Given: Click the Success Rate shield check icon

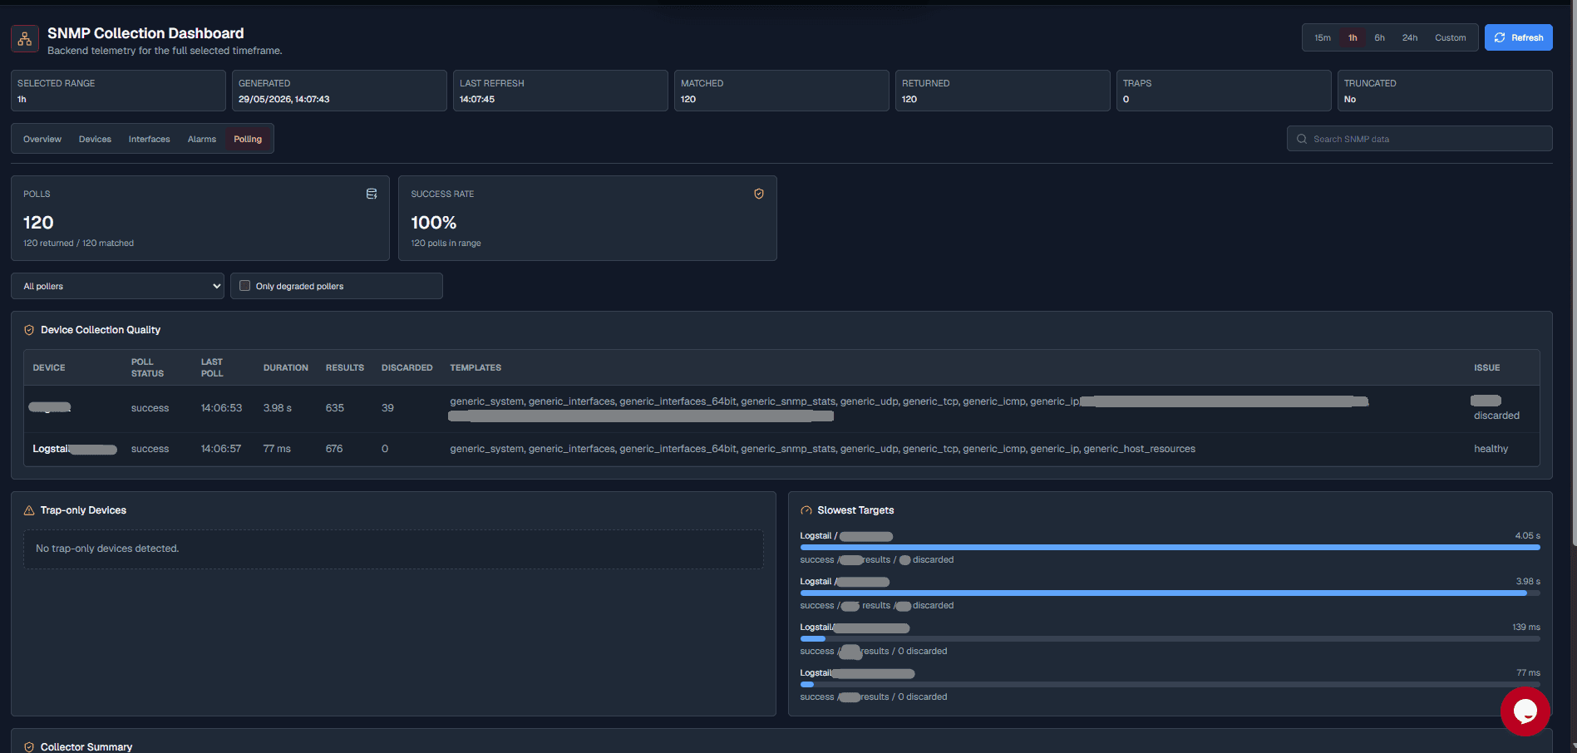Looking at the screenshot, I should [759, 194].
